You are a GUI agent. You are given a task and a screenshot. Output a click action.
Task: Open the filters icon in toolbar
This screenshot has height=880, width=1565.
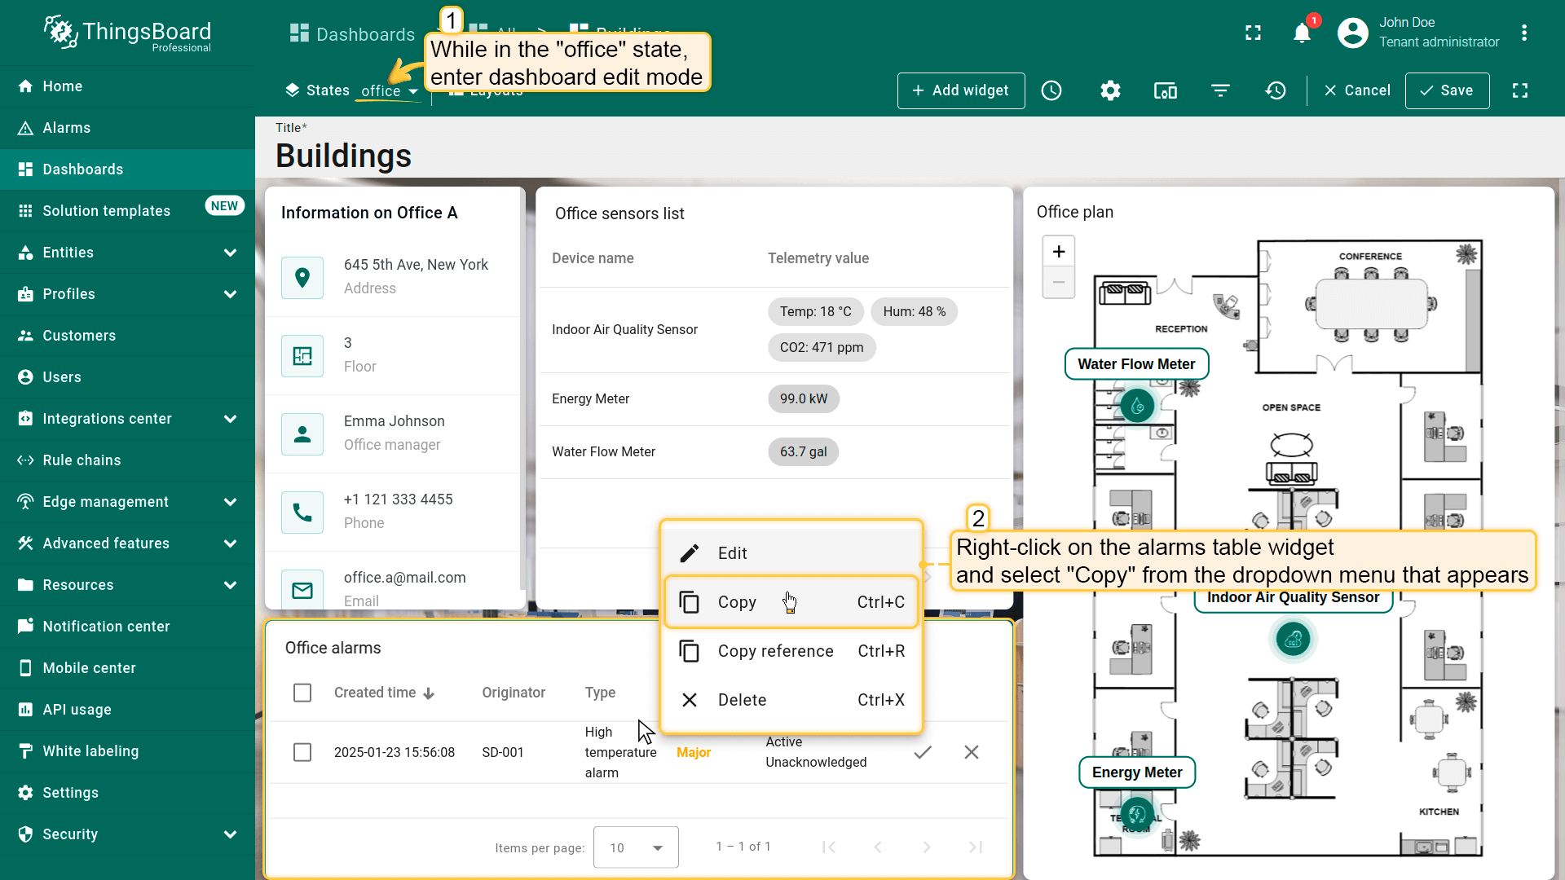[x=1220, y=90]
